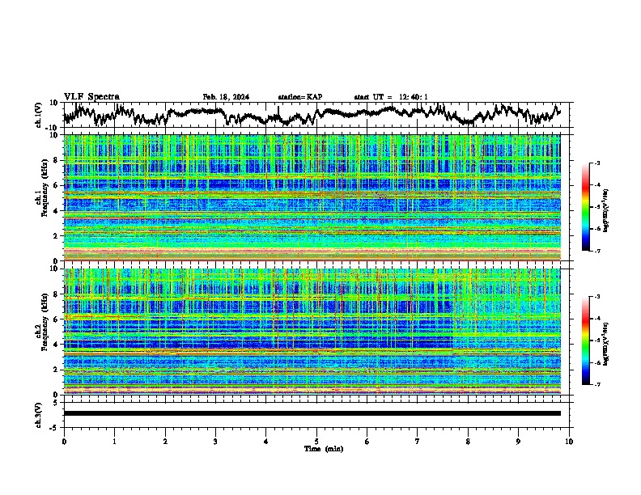Click the "2" kHz tick of ch.2 spectrogram
Image resolution: width=641 pixels, height=495 pixels.
(57, 370)
